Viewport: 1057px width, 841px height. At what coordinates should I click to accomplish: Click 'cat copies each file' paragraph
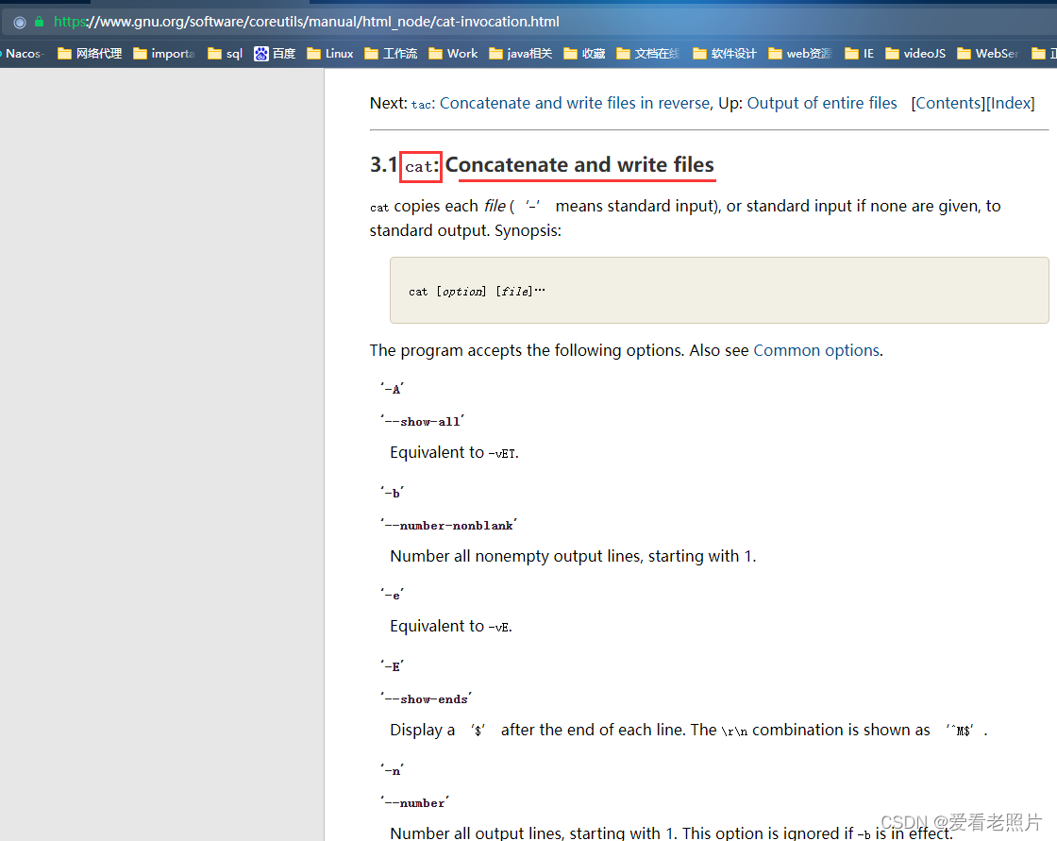pyautogui.click(x=685, y=218)
